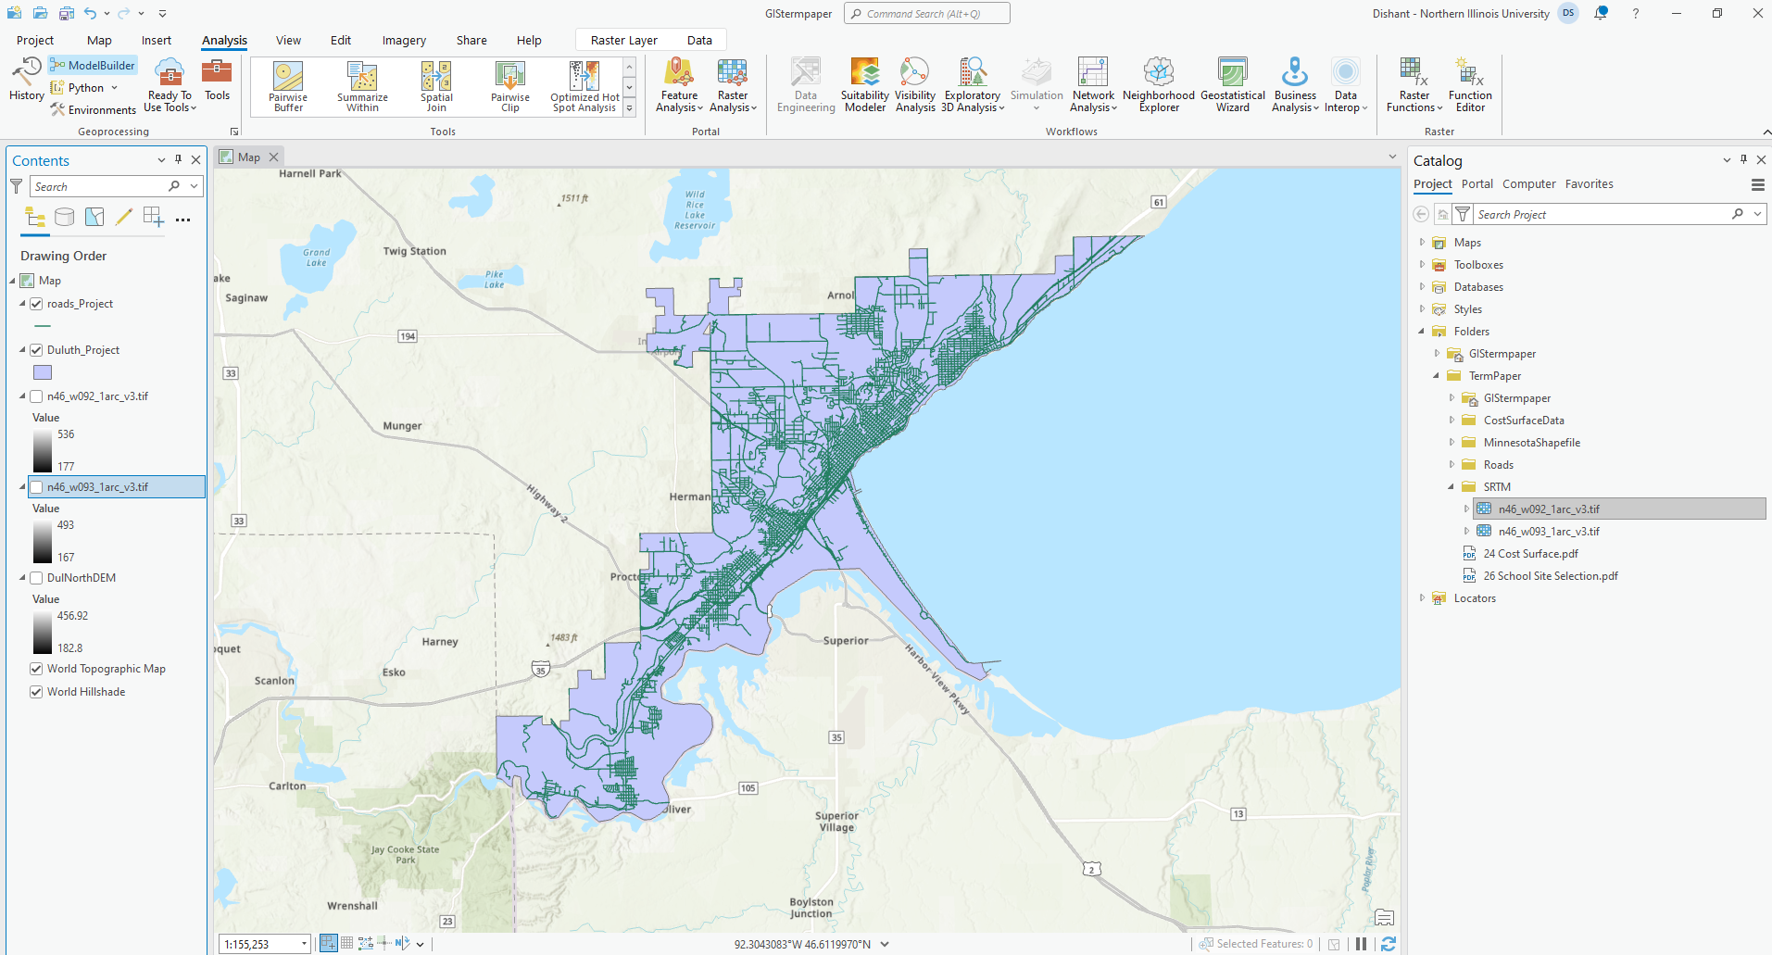Save the project
The height and width of the screenshot is (955, 1772).
point(66,13)
